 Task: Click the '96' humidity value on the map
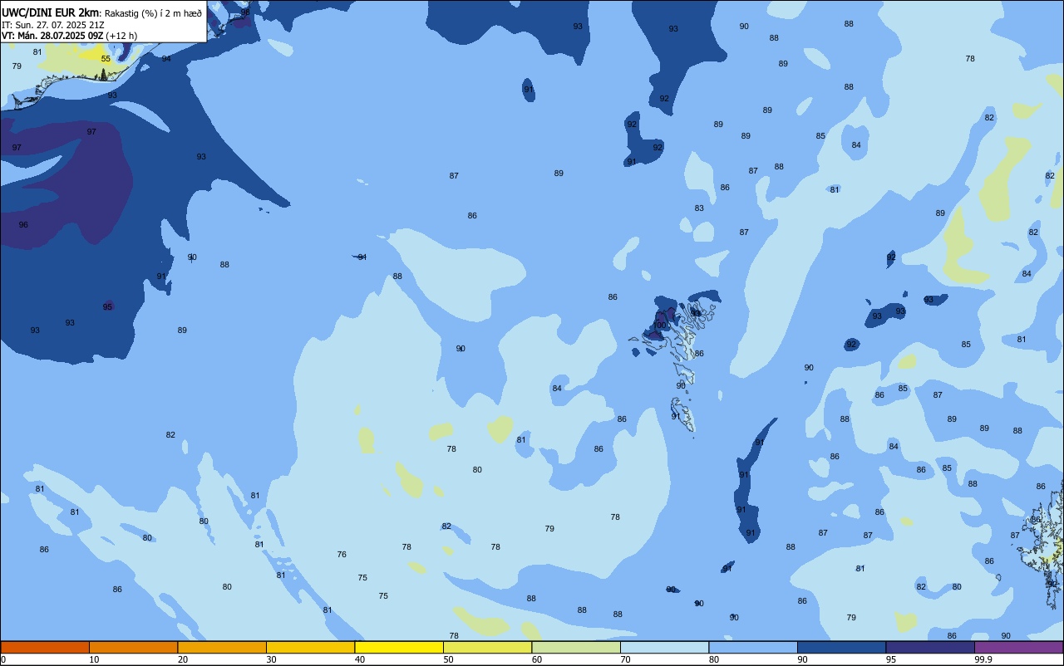pyautogui.click(x=23, y=225)
